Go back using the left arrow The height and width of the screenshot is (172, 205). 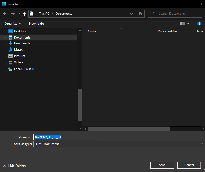click(5, 14)
